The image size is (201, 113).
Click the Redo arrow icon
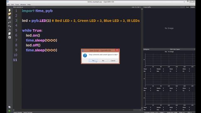[10, 26]
